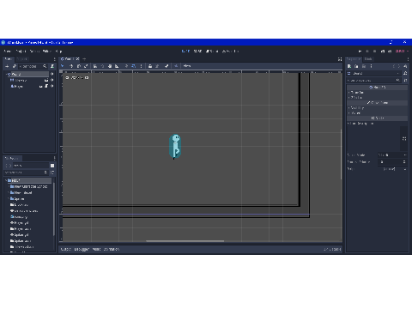412x309 pixels.
Task: Click the Play project button
Action: (x=360, y=51)
